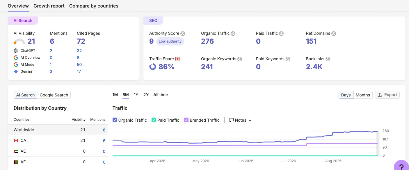Click the Canada flag beside Traffic Share
This screenshot has width=409, height=170.
[177, 59]
